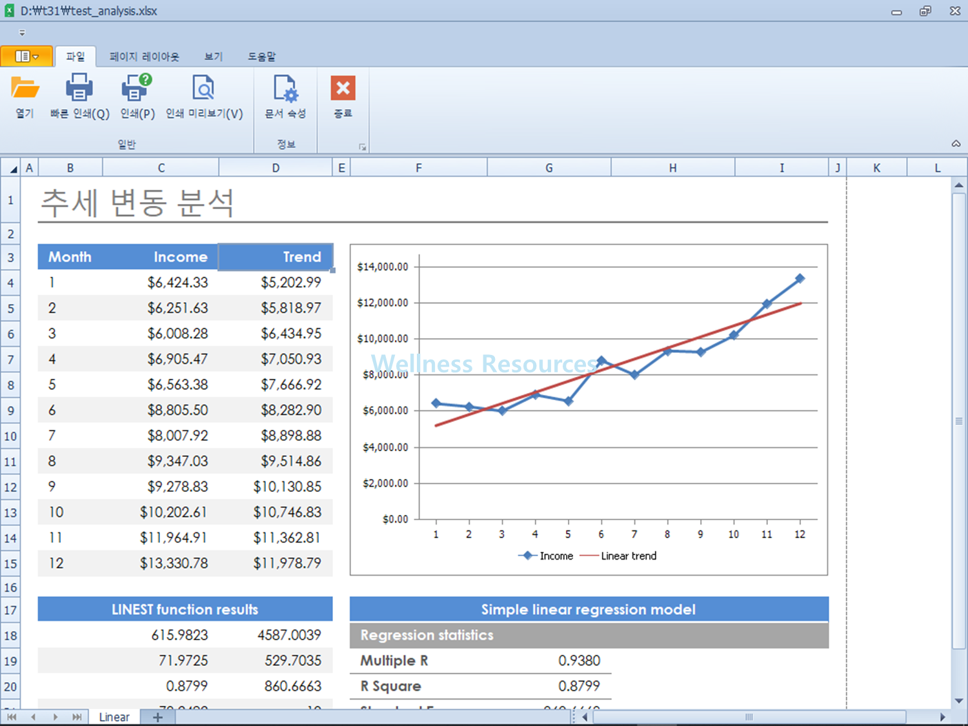Click the $14,000.00 chart axis label

[x=383, y=267]
